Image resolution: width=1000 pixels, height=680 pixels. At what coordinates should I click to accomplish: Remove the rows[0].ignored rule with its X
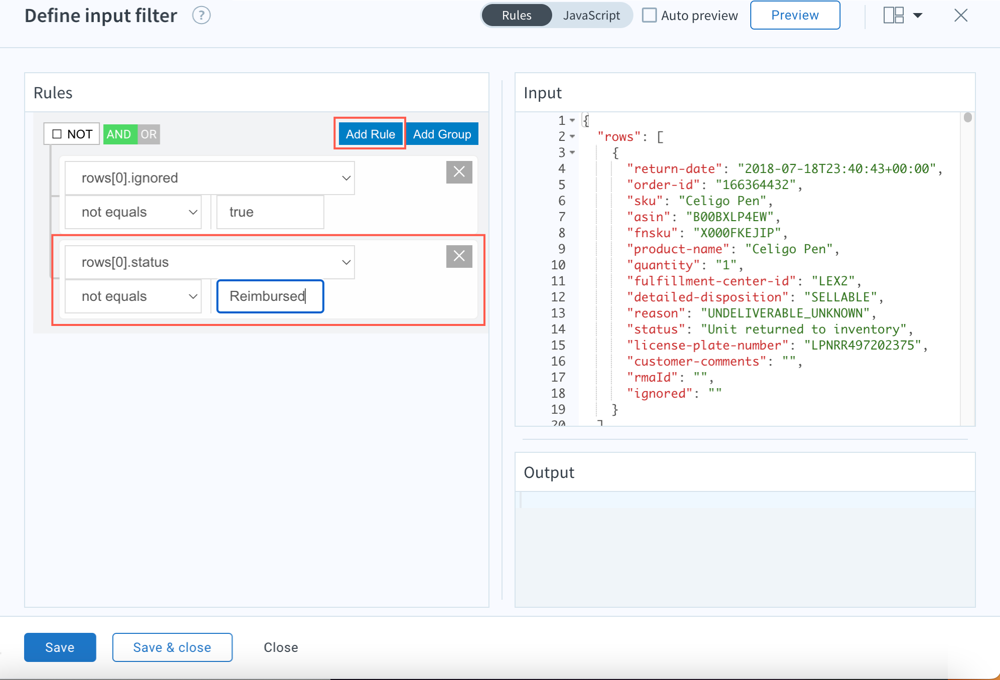pos(459,172)
